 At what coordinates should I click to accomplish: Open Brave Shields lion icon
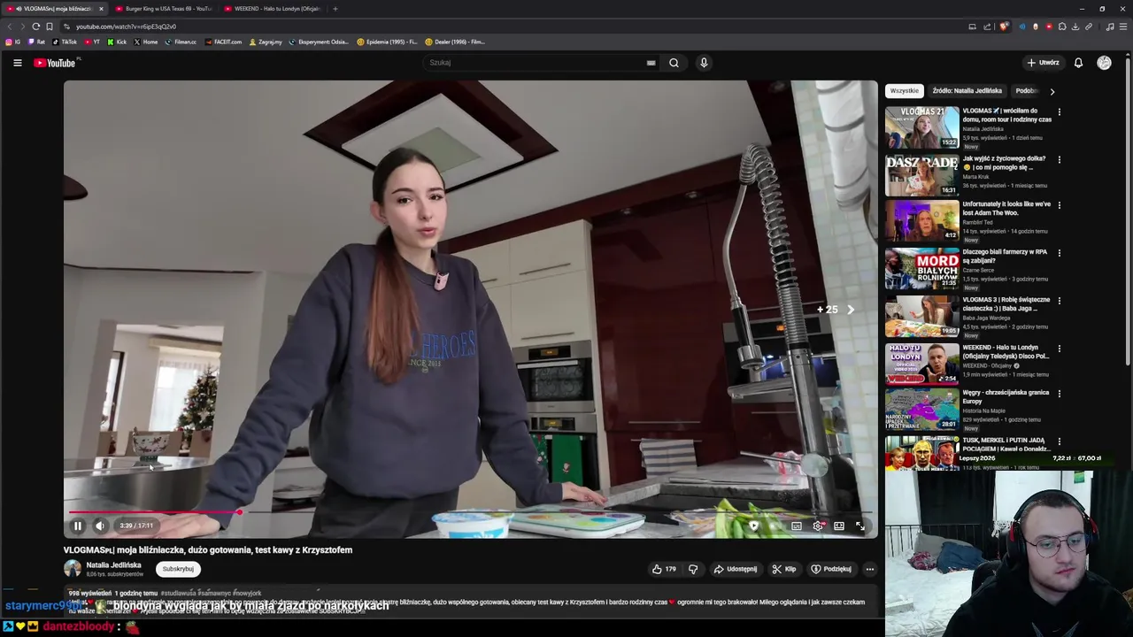click(1003, 27)
